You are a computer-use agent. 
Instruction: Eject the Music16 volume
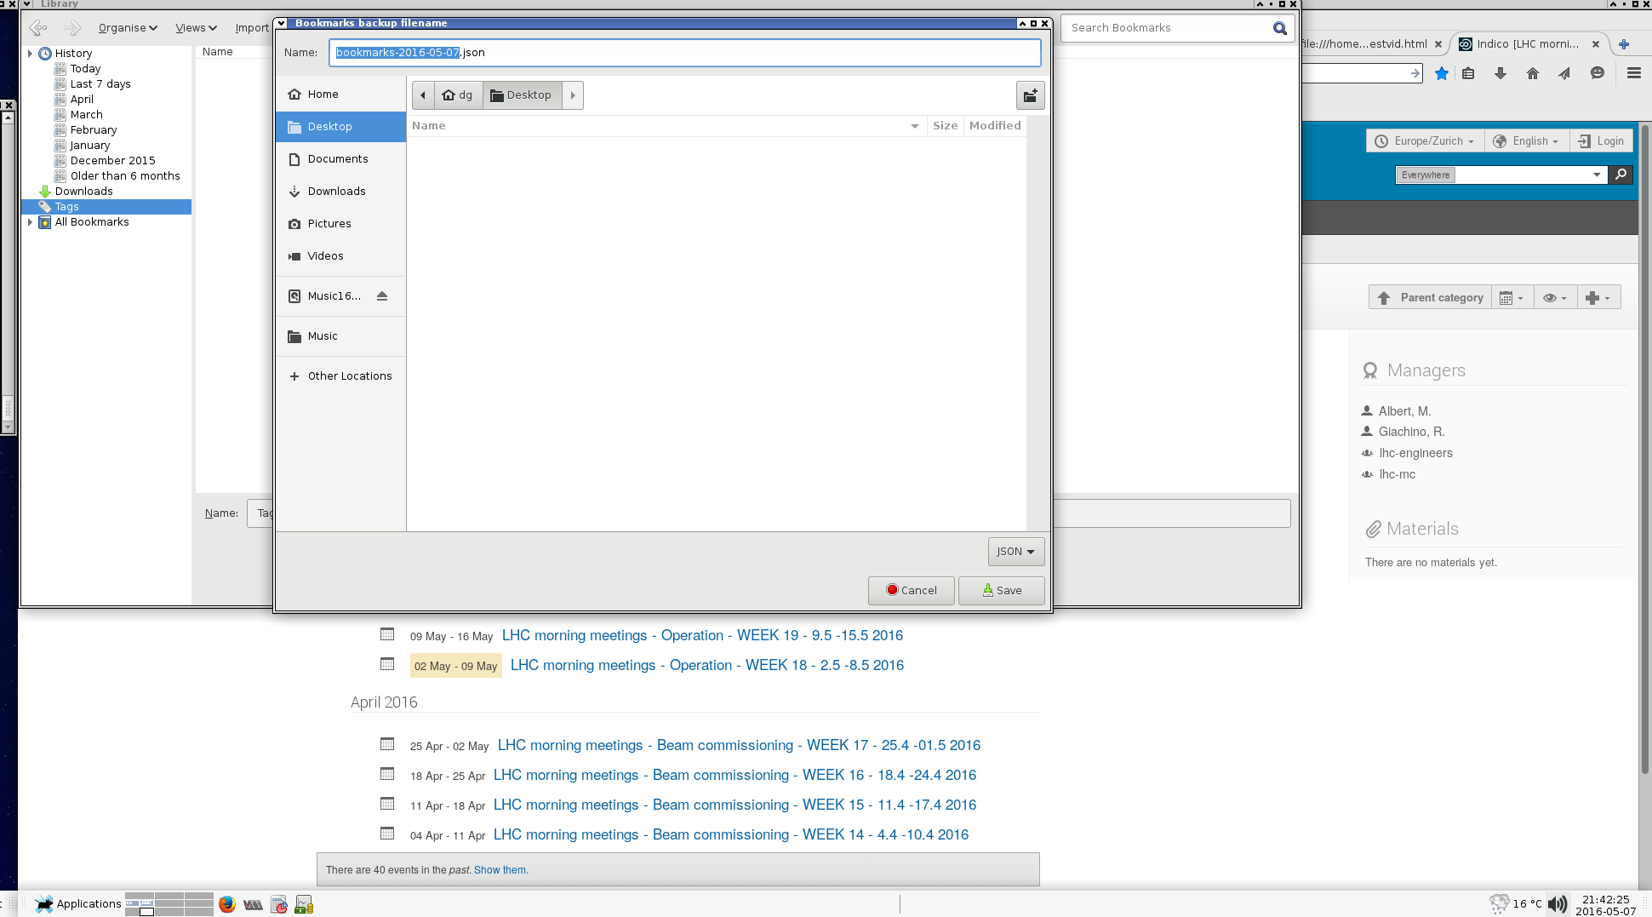coord(382,296)
